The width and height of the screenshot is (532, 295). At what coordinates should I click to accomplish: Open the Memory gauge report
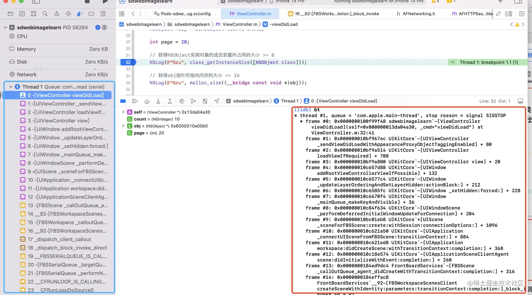pyautogui.click(x=58, y=49)
